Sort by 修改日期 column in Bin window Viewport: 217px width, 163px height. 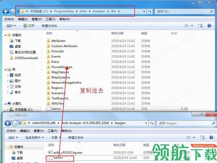click(x=117, y=33)
